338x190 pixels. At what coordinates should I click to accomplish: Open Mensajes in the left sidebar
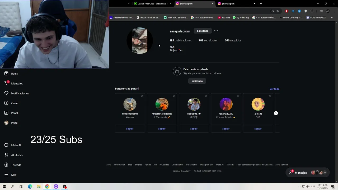click(x=14, y=83)
